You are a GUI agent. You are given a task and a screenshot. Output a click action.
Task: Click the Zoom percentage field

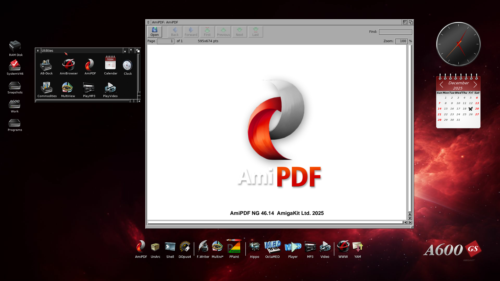click(401, 41)
